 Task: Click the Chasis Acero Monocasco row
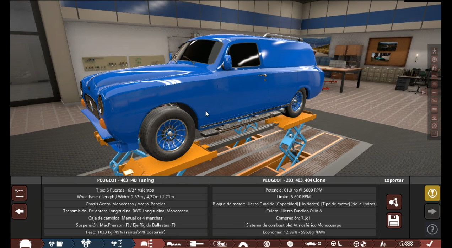125,204
